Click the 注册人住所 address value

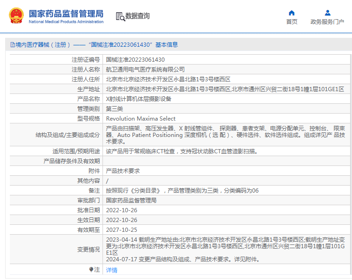click(x=168, y=79)
